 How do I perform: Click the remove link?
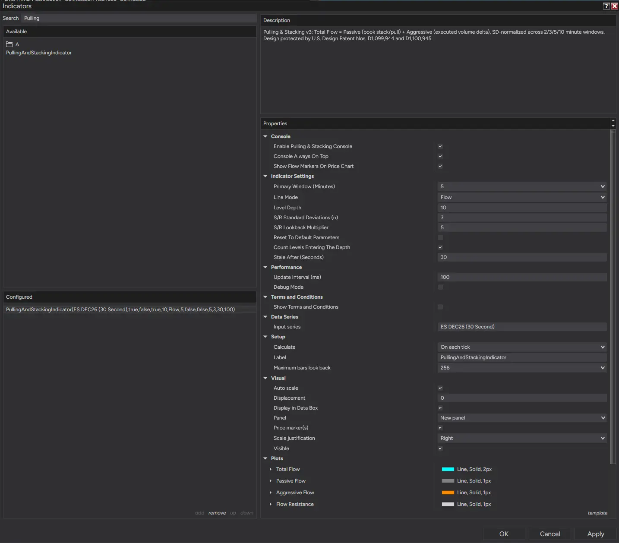point(217,513)
